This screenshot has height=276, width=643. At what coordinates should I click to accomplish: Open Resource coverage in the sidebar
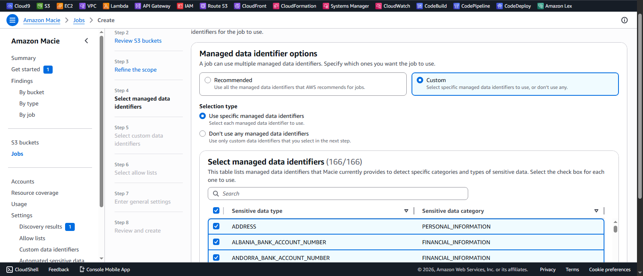coord(35,193)
